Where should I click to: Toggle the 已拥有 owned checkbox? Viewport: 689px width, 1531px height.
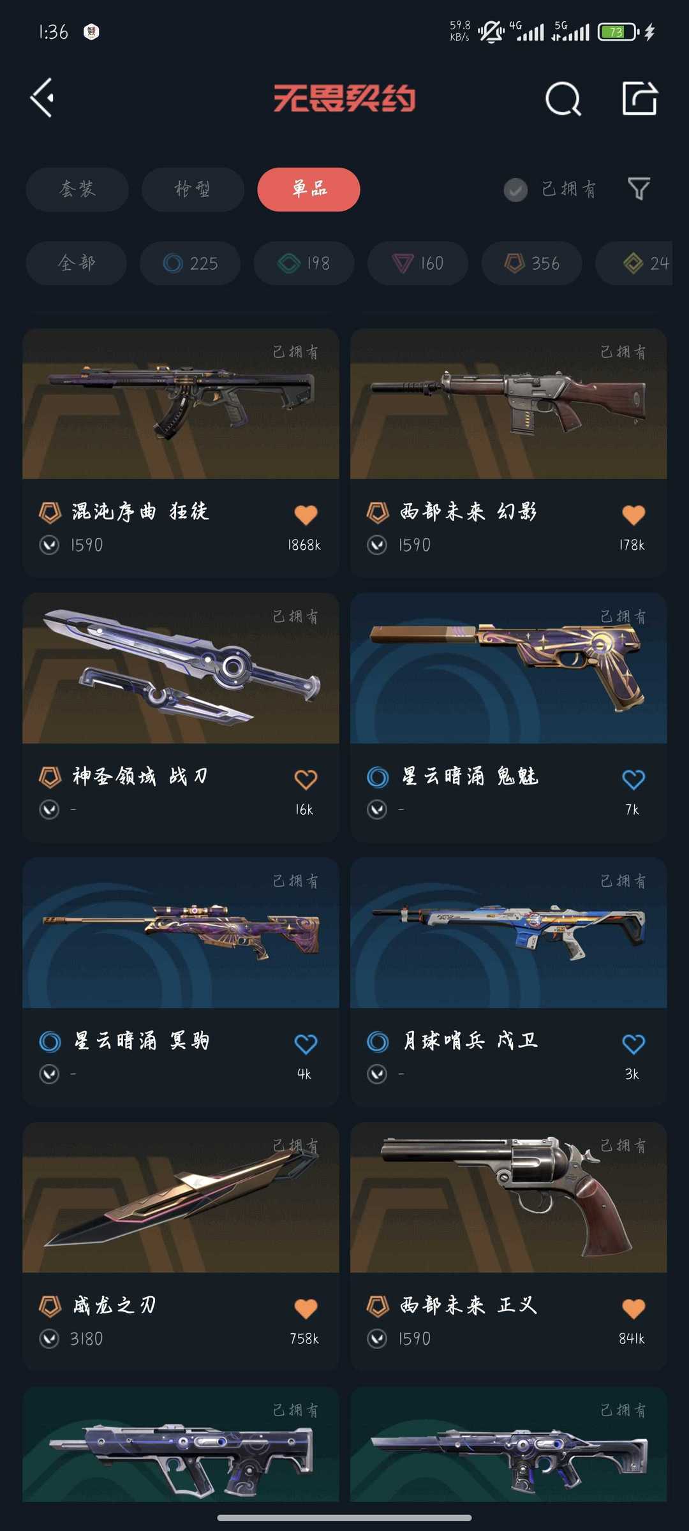click(x=515, y=189)
